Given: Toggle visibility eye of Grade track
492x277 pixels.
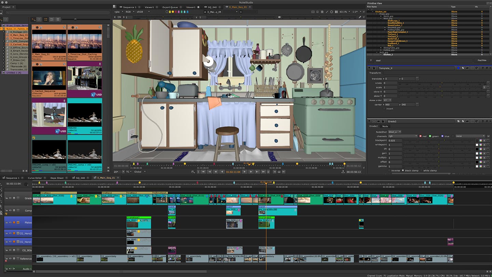Looking at the screenshot, I should [10, 198].
